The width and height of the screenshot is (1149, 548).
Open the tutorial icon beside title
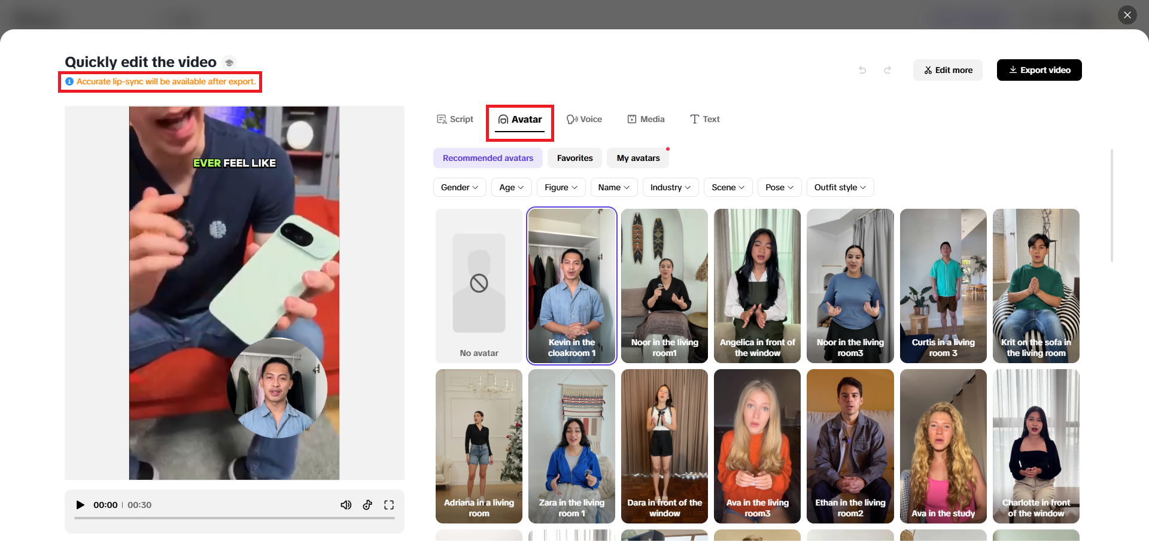pyautogui.click(x=229, y=63)
